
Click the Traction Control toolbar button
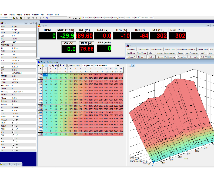[147, 18]
